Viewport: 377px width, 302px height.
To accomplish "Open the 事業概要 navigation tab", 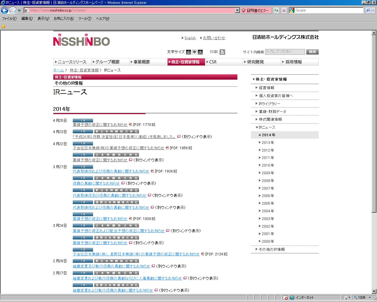I will (148, 62).
